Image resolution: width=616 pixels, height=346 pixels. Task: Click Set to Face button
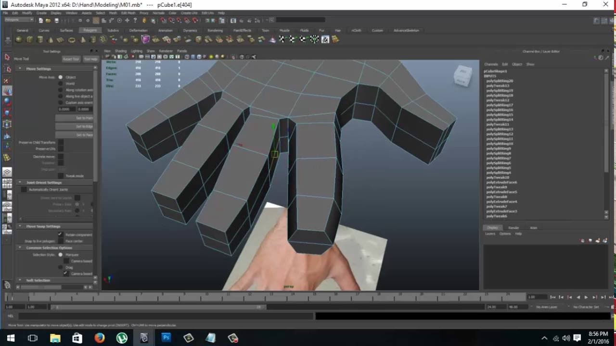point(74,135)
